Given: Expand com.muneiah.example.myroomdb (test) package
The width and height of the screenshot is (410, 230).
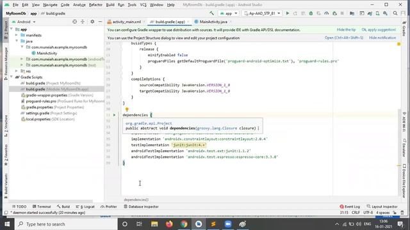Looking at the screenshot, I should (22, 65).
